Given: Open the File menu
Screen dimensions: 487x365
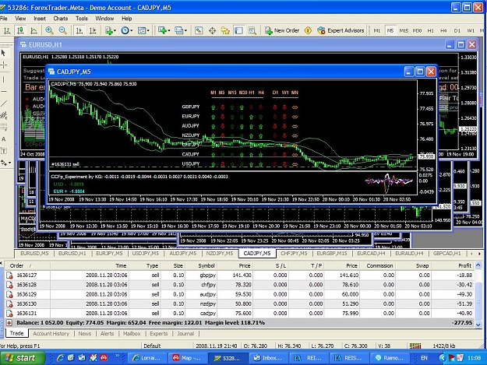Looking at the screenshot, I should coord(3,19).
